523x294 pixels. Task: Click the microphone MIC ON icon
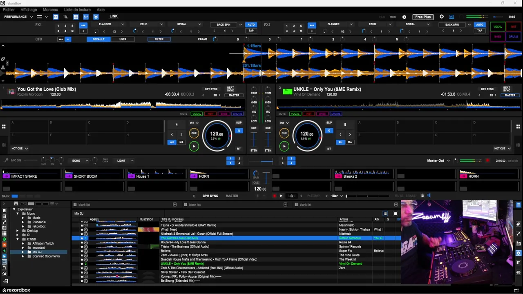(6, 160)
